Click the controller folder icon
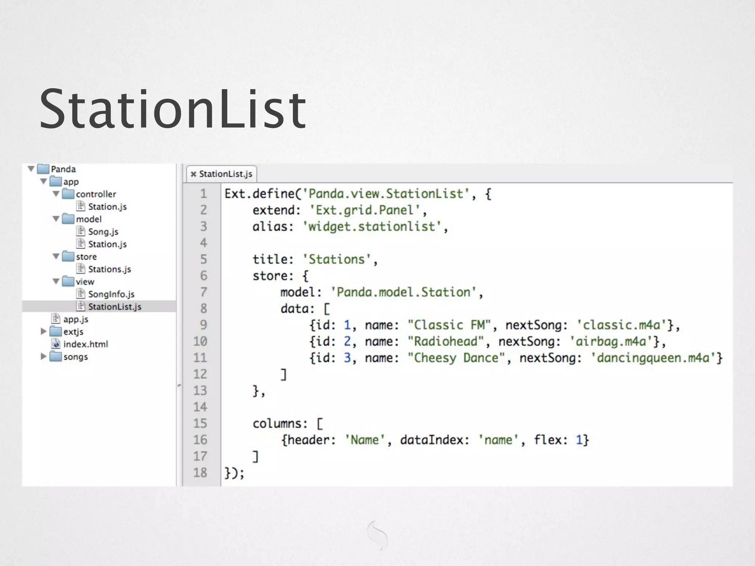The width and height of the screenshot is (755, 566). click(x=68, y=194)
